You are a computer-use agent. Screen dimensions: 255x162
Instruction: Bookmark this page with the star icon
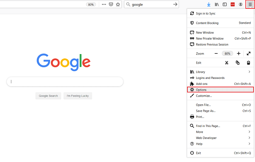(118, 4)
